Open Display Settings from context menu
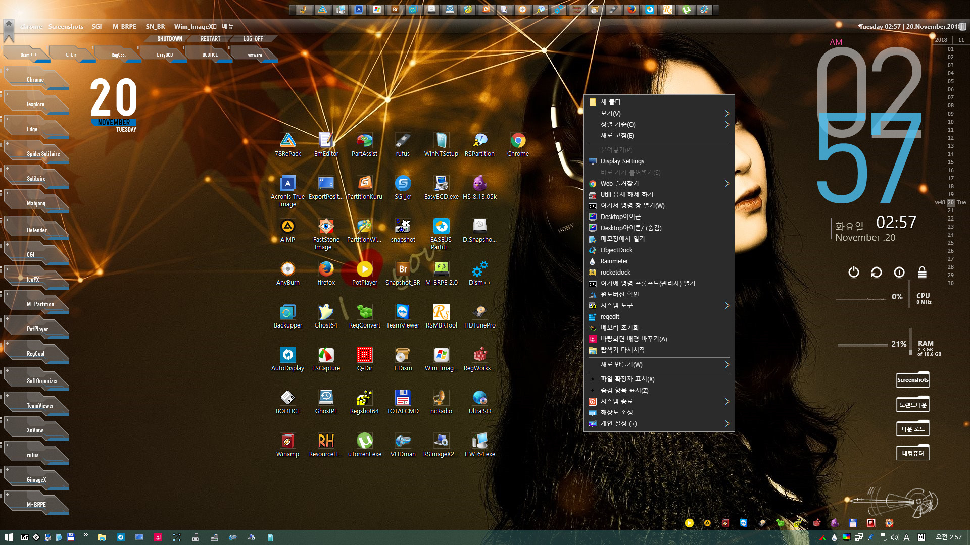 (659, 161)
